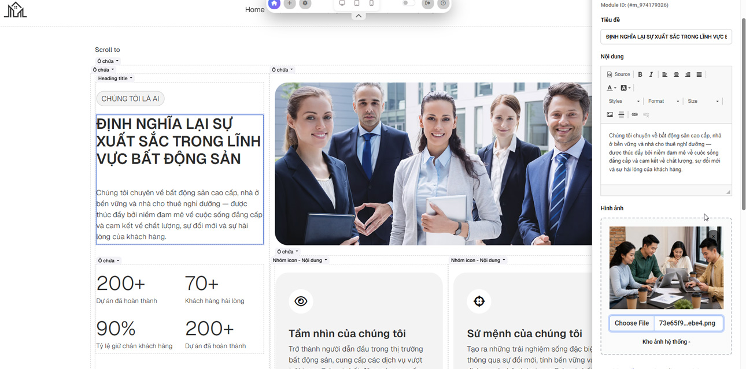Click the home icon in floating toolbar
The height and width of the screenshot is (369, 746).
[x=274, y=3]
